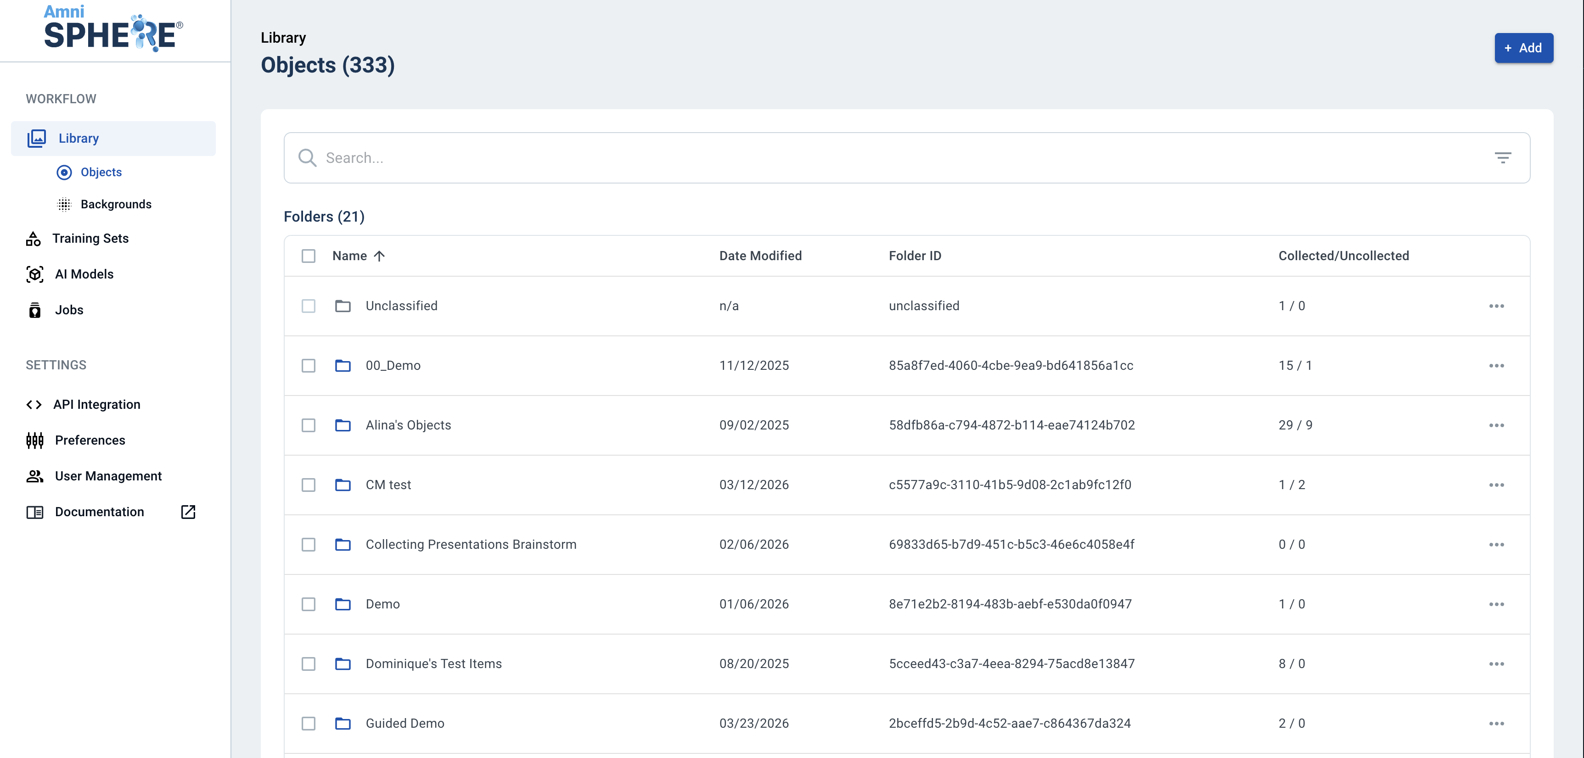The image size is (1584, 758).
Task: Click the Jobs sidebar icon
Action: (x=34, y=311)
